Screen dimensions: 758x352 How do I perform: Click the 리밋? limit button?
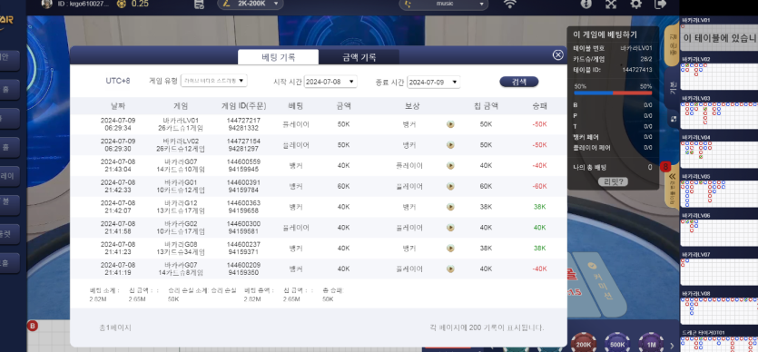613,181
